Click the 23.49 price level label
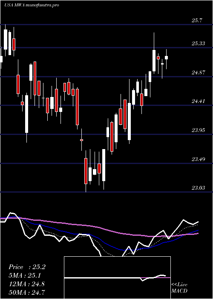This screenshot has height=299, width=213. (x=199, y=159)
